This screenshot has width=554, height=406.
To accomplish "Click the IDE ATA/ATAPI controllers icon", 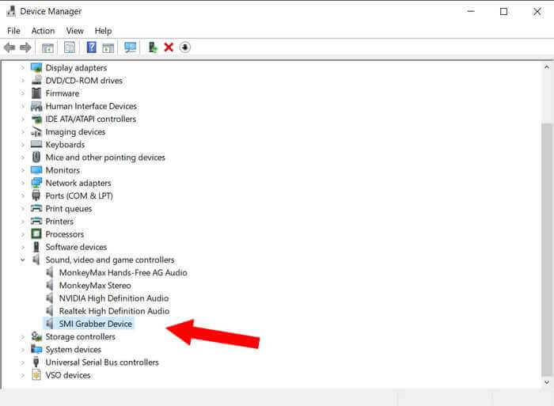I will pyautogui.click(x=36, y=119).
